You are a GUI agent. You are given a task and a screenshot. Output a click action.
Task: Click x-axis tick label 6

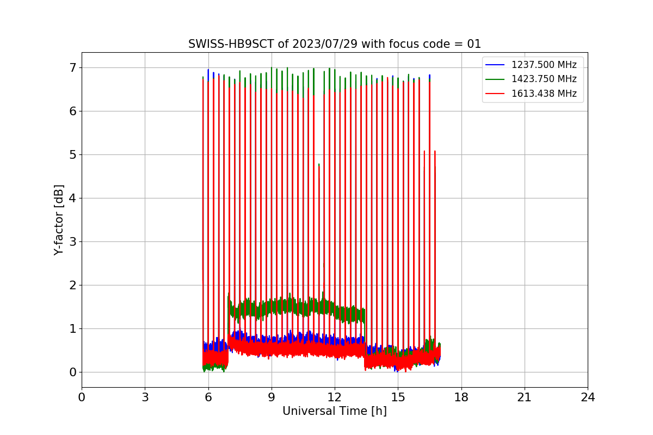208,397
